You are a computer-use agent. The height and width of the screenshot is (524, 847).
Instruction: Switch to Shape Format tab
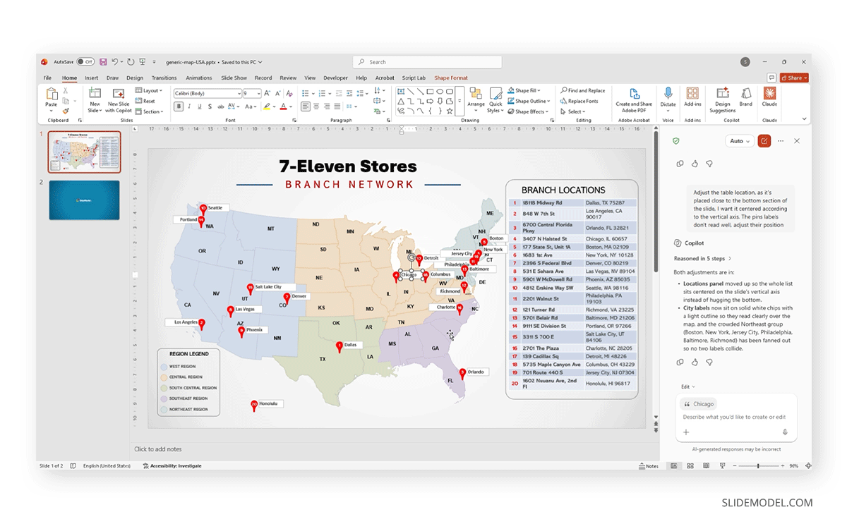click(x=451, y=78)
